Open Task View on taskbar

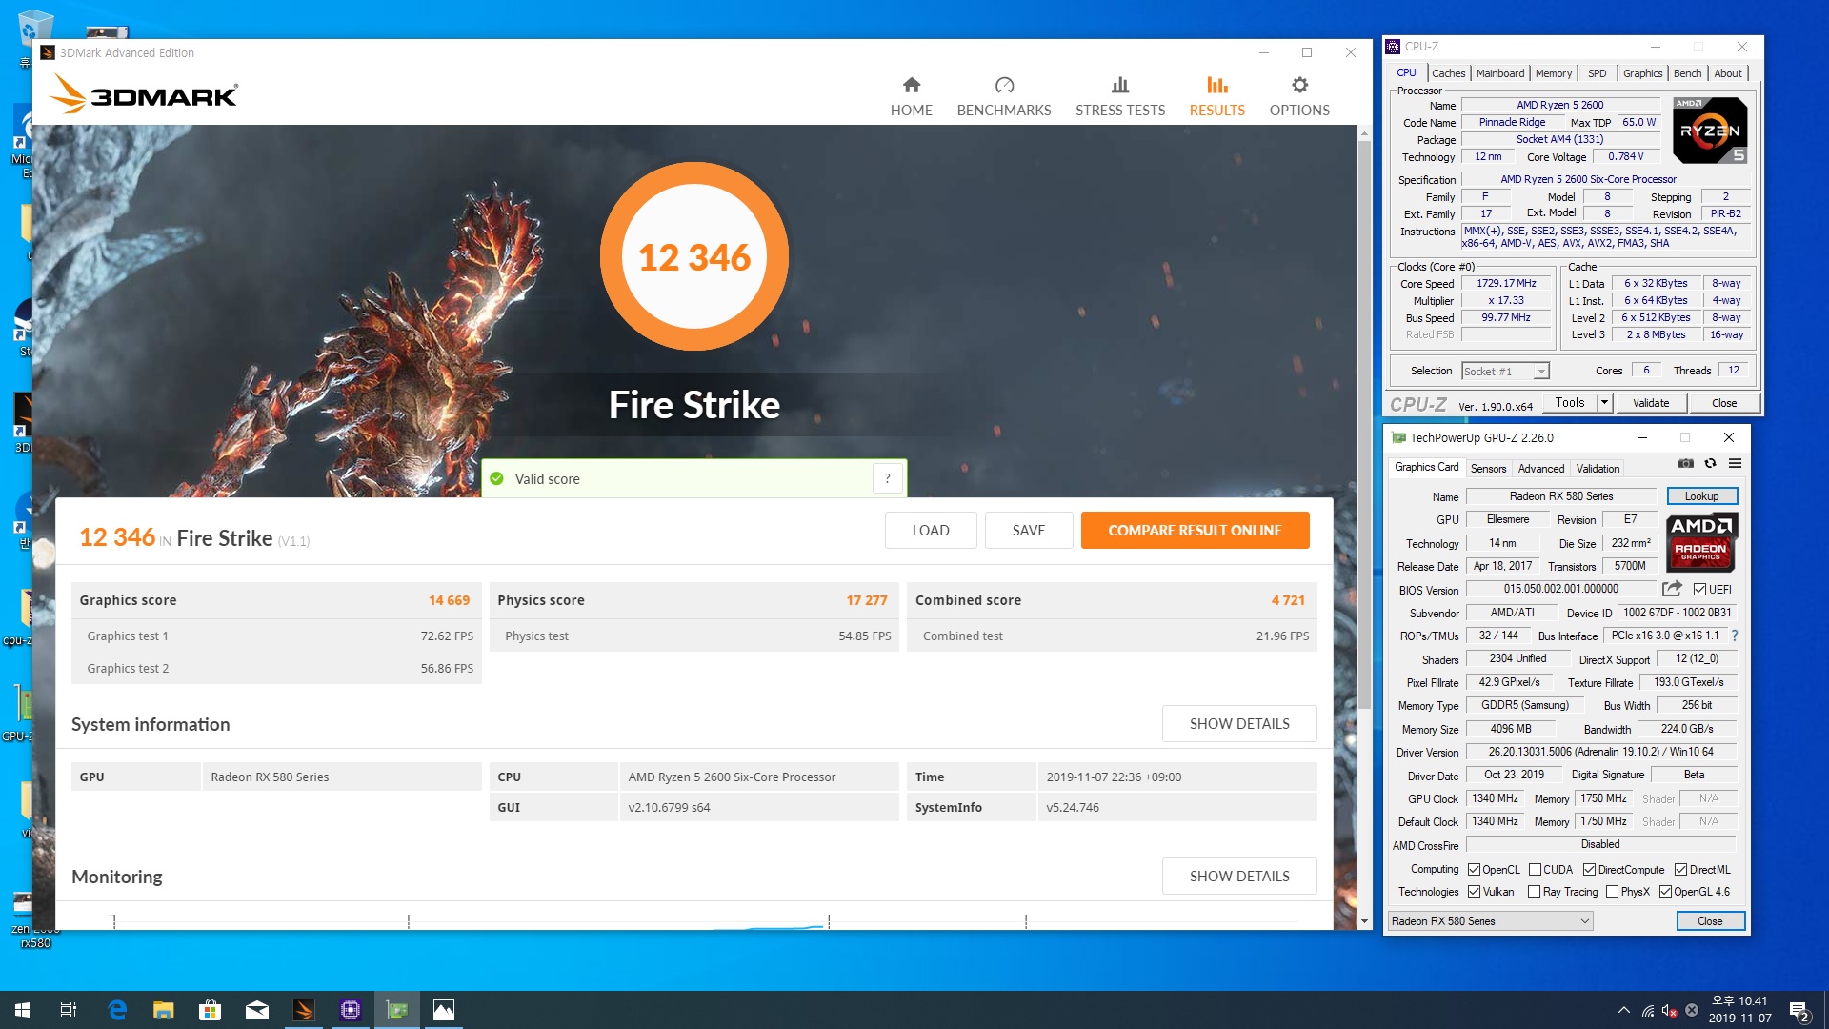pyautogui.click(x=69, y=1010)
